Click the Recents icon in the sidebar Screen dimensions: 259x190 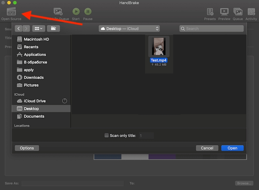point(19,47)
